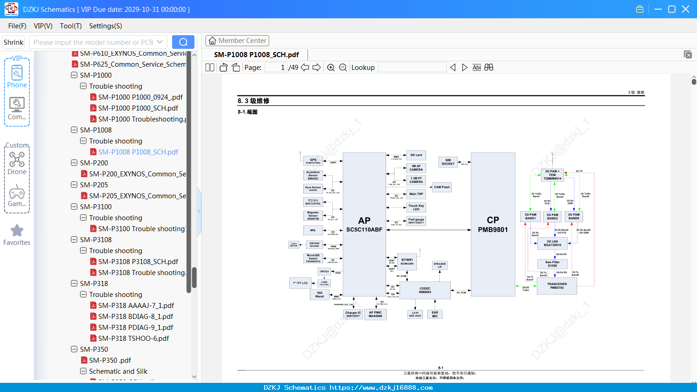Collapse the SM-P1000 tree node

pos(74,75)
